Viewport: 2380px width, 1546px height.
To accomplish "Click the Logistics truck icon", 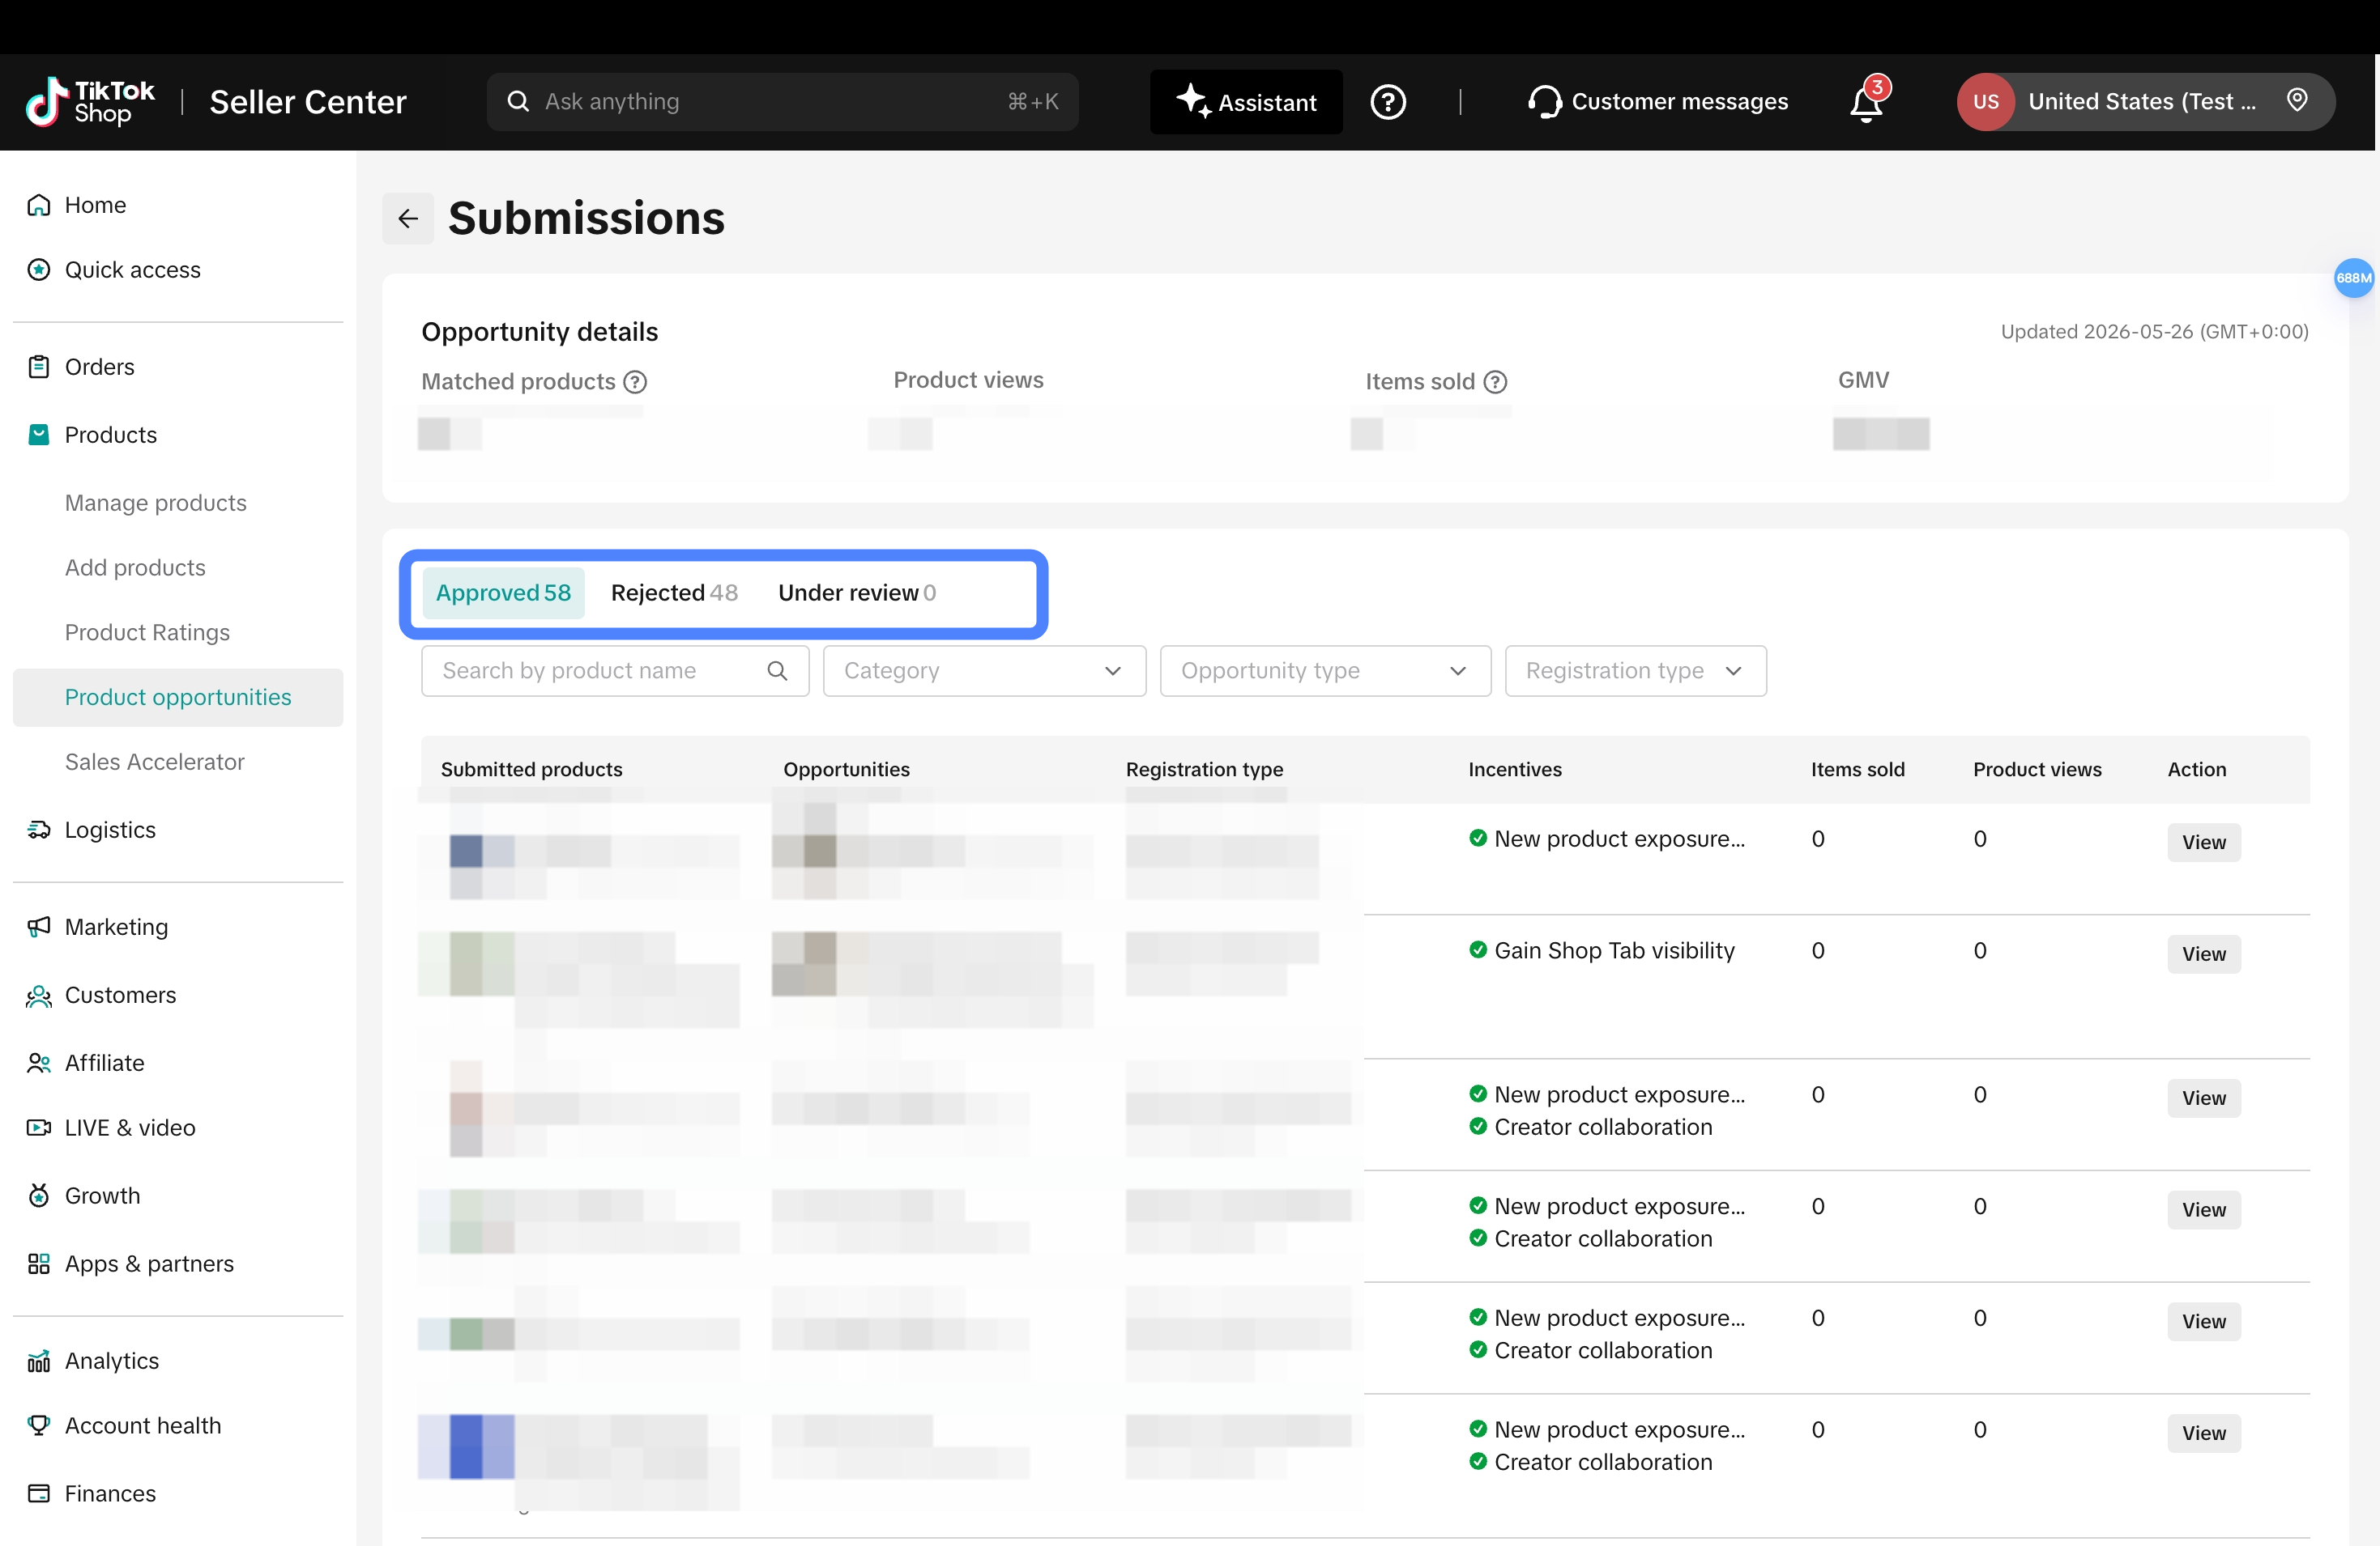I will (39, 830).
